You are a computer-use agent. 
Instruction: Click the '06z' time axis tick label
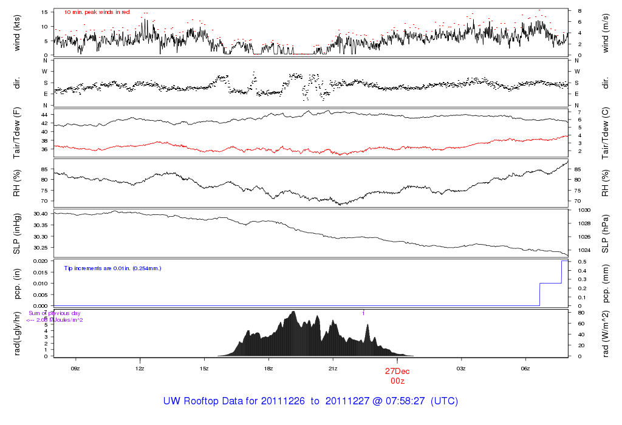click(x=525, y=369)
